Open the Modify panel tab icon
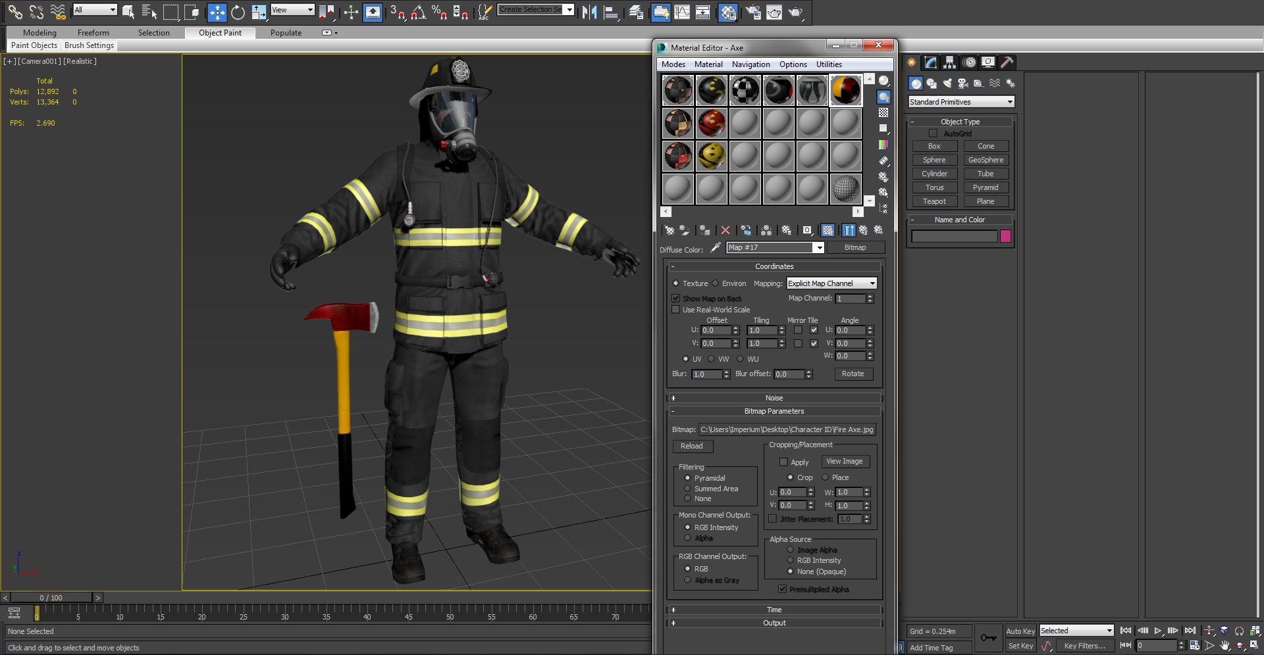The width and height of the screenshot is (1264, 655). (930, 62)
